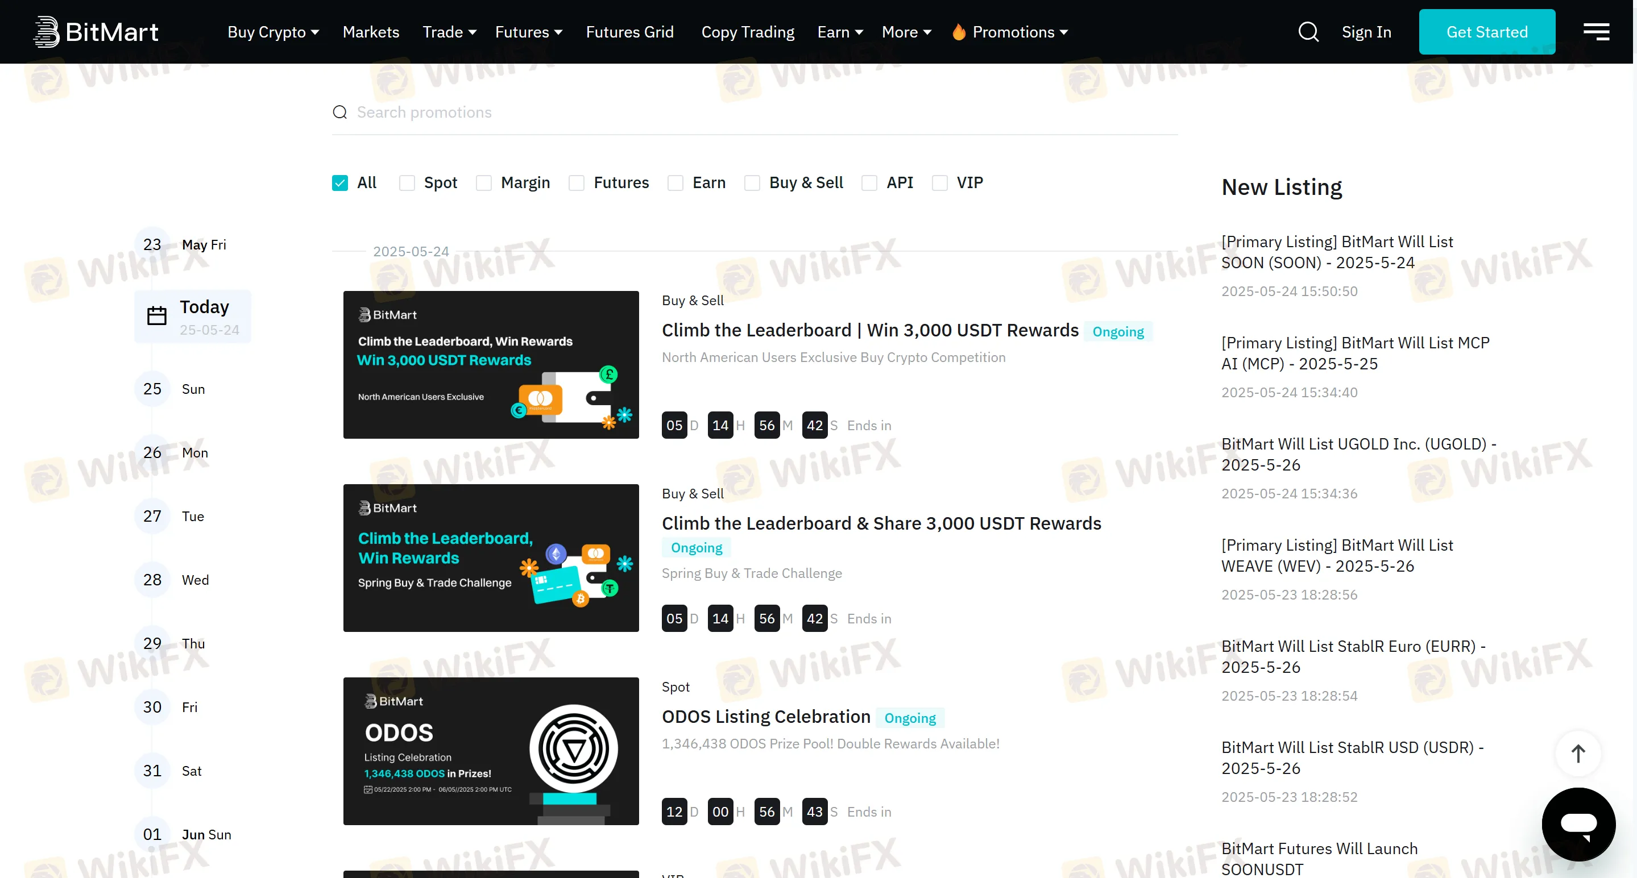This screenshot has width=1637, height=878.
Task: Open the search magnifier in header
Action: click(x=1308, y=32)
